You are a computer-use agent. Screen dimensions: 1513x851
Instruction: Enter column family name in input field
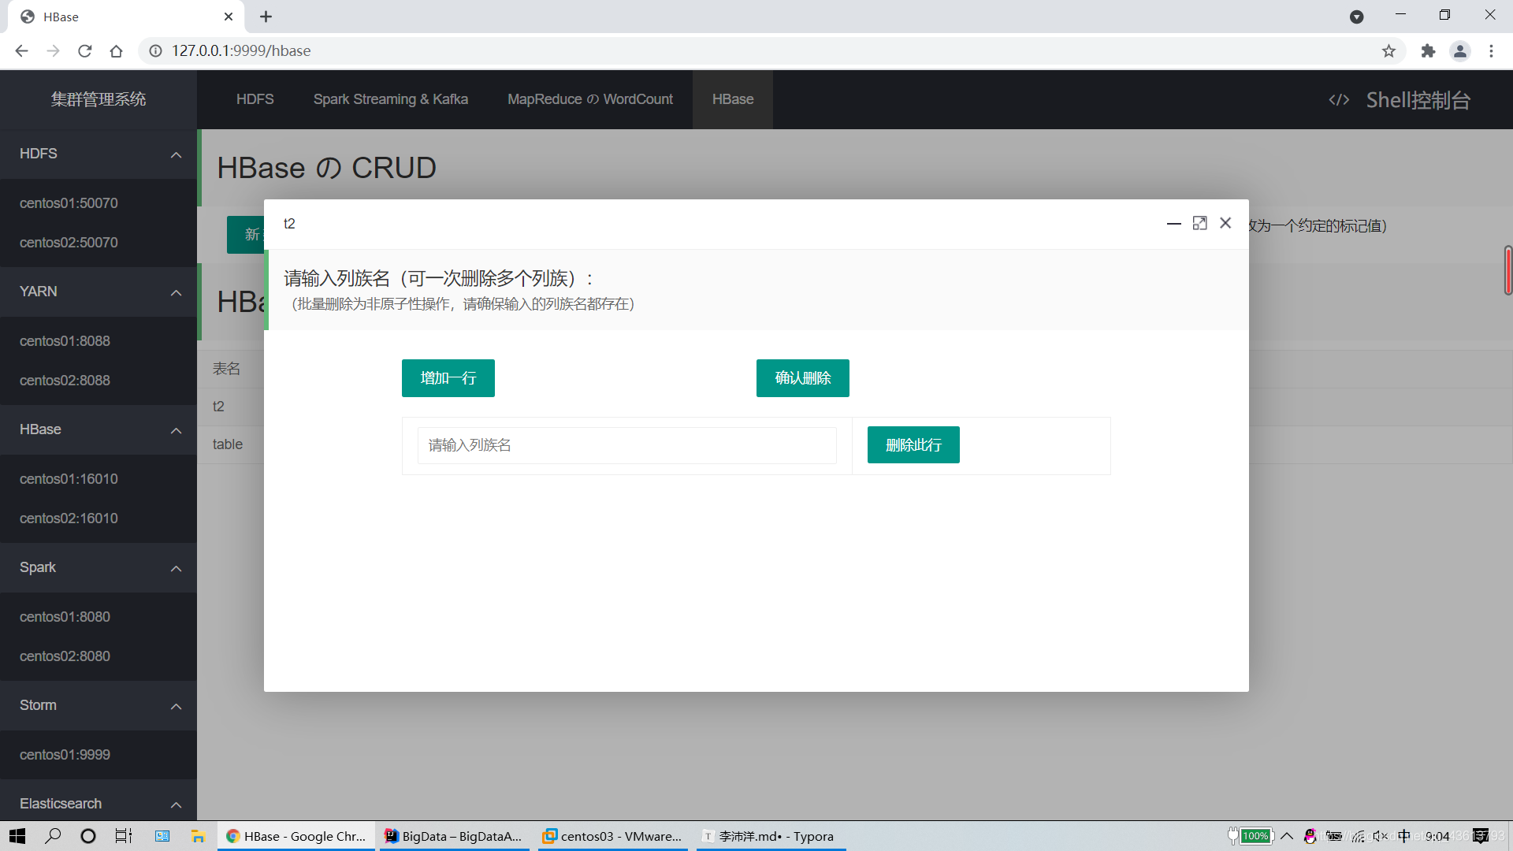626,444
